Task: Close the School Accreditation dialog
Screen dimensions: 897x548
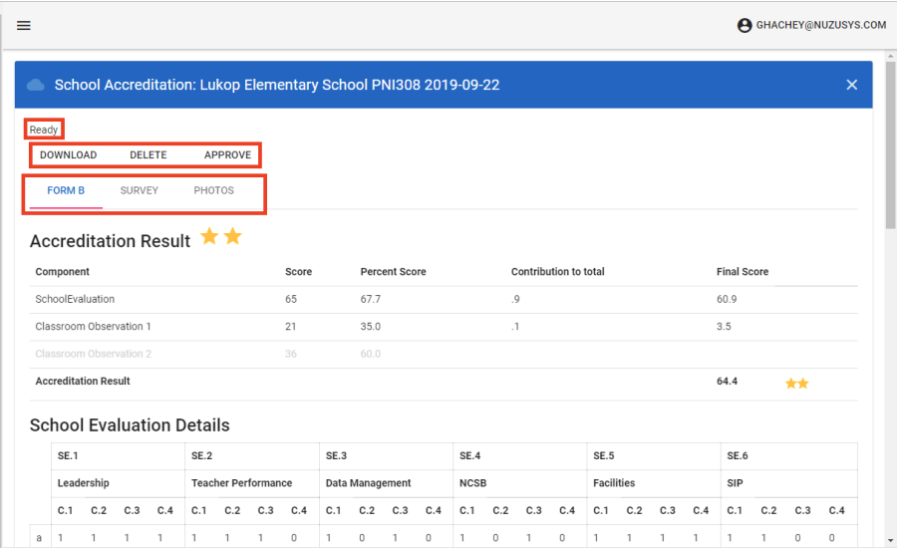Action: tap(851, 85)
